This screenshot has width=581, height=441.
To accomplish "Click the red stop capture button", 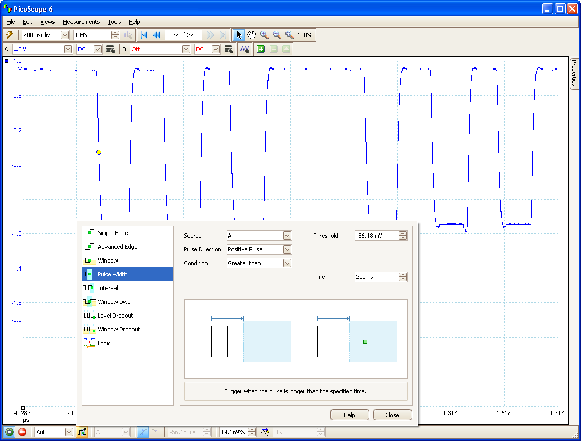I will point(22,432).
